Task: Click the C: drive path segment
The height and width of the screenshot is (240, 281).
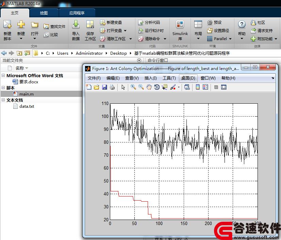Action: click(x=48, y=53)
